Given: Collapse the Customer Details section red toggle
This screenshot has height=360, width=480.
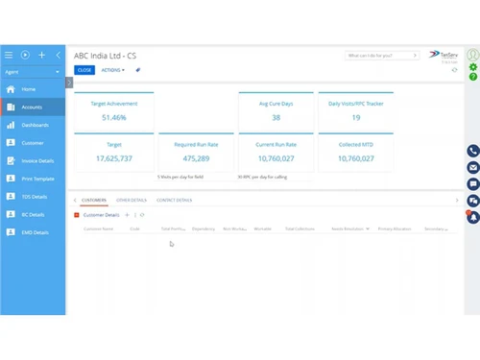Looking at the screenshot, I should coord(77,215).
